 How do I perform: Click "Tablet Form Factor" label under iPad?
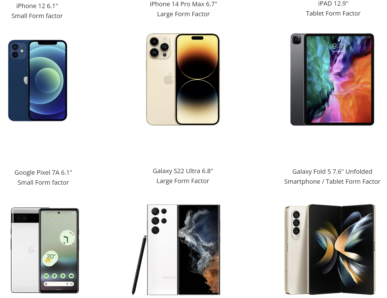pos(333,13)
